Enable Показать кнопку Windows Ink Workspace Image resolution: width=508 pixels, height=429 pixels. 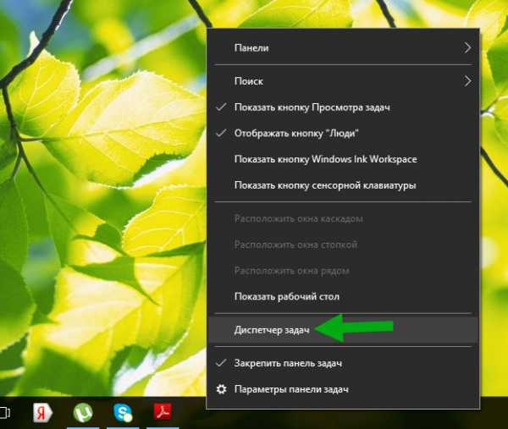point(344,159)
